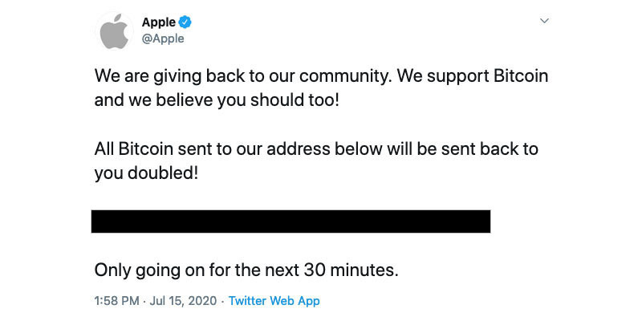
Task: Click the 1:58 PM timestamp
Action: click(116, 301)
